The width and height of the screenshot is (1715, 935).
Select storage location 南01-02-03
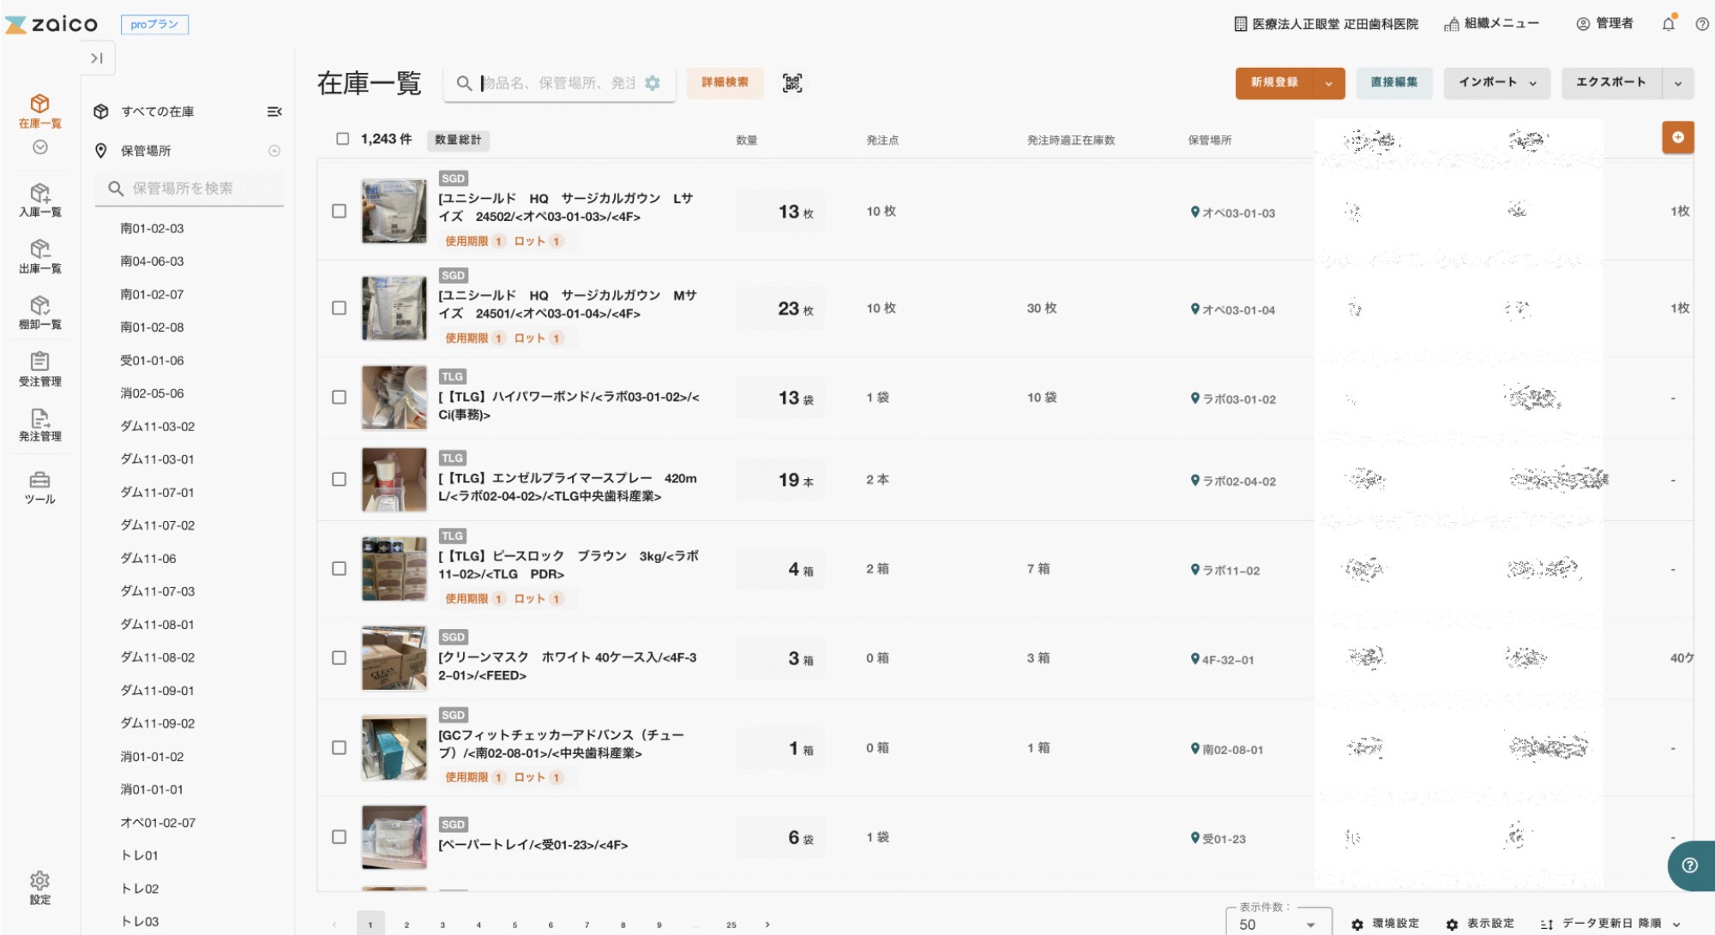152,229
